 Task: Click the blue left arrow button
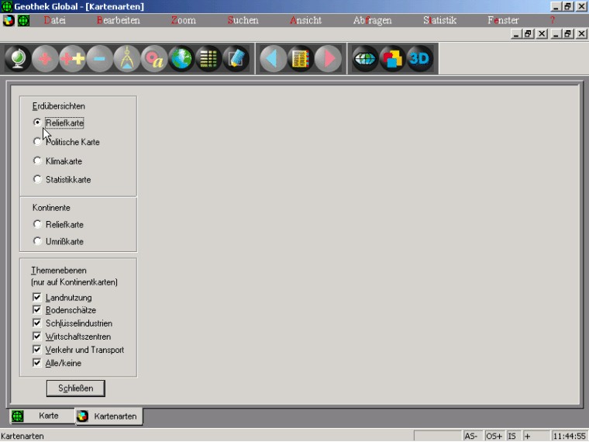(273, 60)
